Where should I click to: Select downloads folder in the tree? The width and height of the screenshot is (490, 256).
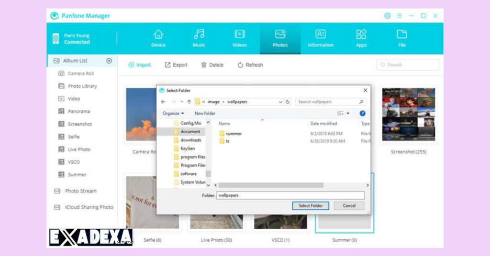(x=190, y=140)
